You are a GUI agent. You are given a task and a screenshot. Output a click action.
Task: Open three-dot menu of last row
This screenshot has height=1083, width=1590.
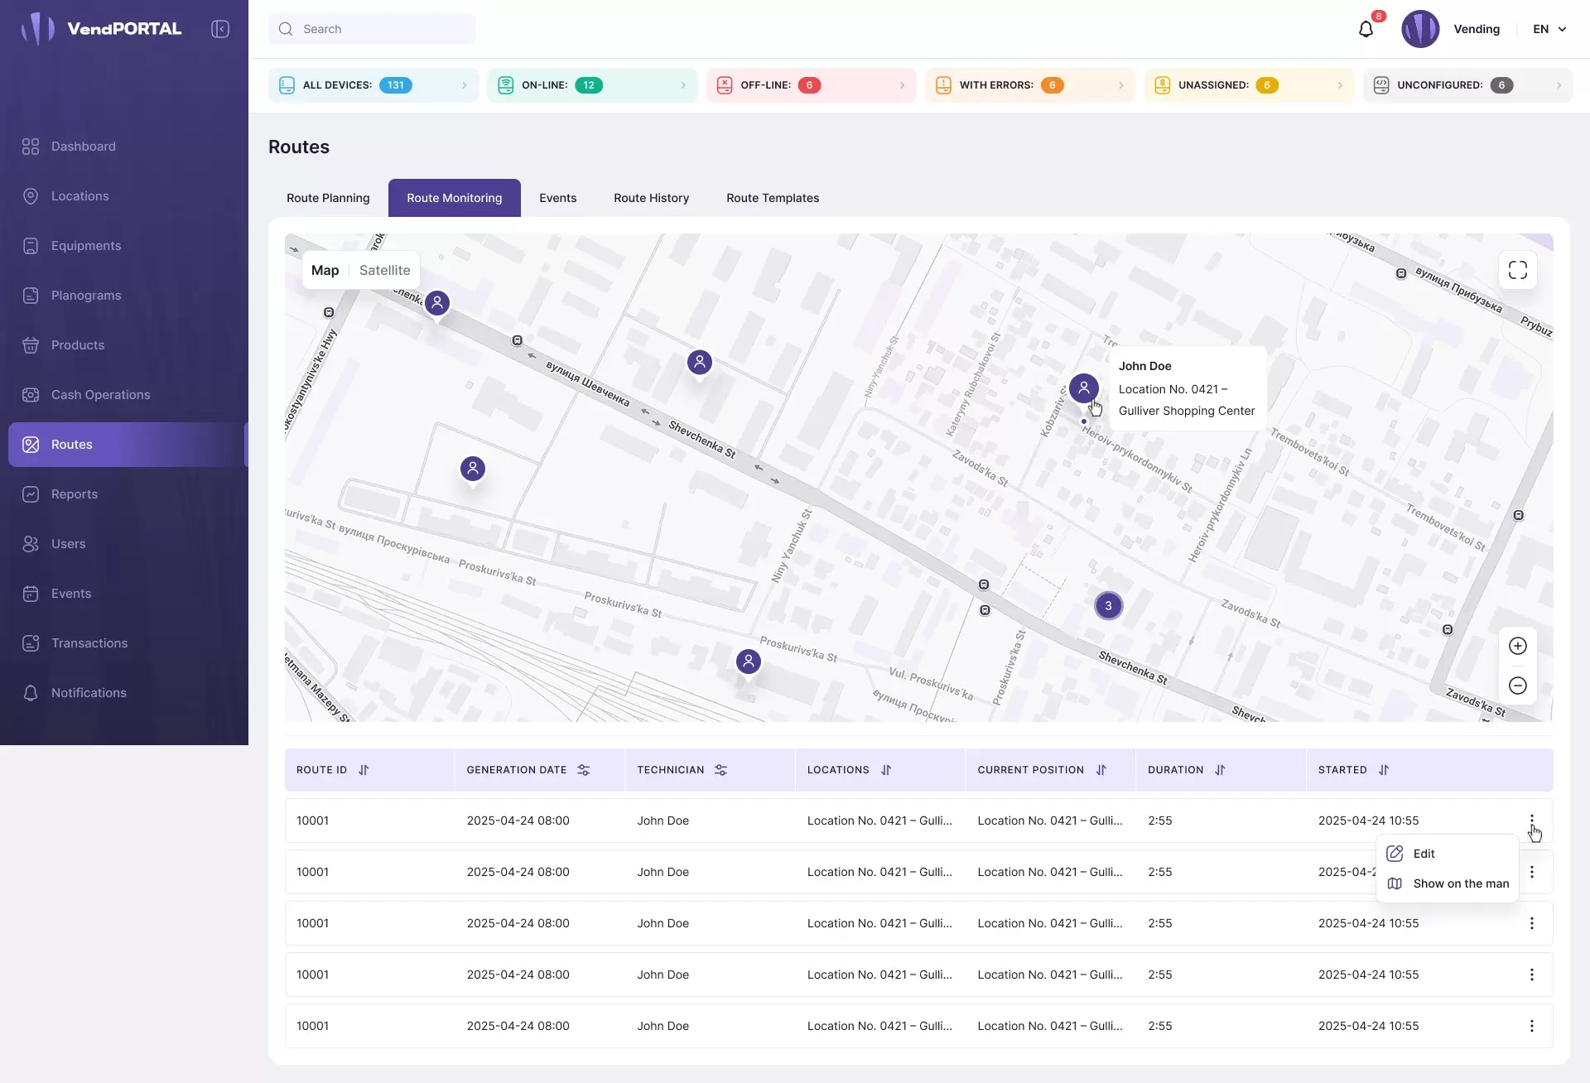[1531, 1026]
